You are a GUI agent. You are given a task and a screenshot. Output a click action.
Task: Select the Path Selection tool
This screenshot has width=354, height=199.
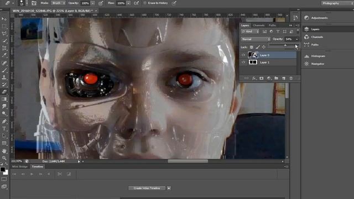(x=4, y=136)
